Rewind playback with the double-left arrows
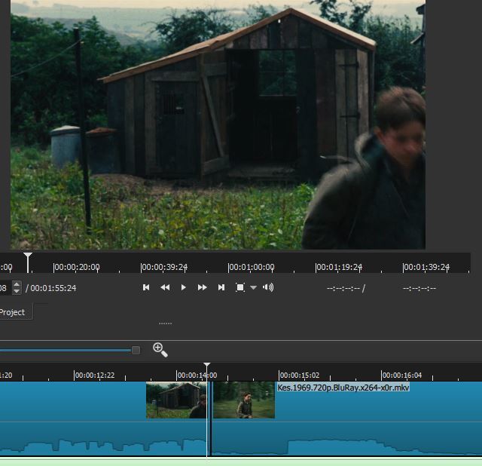 pyautogui.click(x=165, y=287)
